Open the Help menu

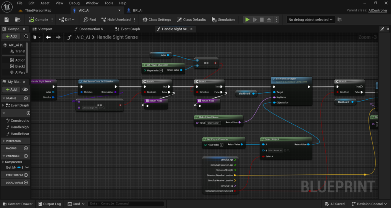coord(123,3)
